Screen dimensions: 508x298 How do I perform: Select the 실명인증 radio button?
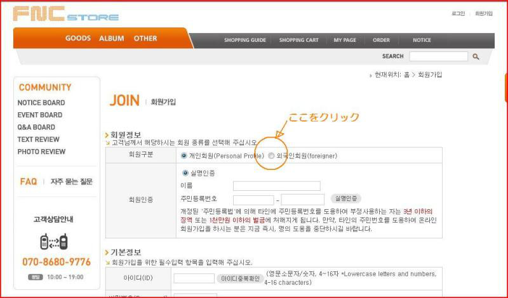(x=185, y=172)
